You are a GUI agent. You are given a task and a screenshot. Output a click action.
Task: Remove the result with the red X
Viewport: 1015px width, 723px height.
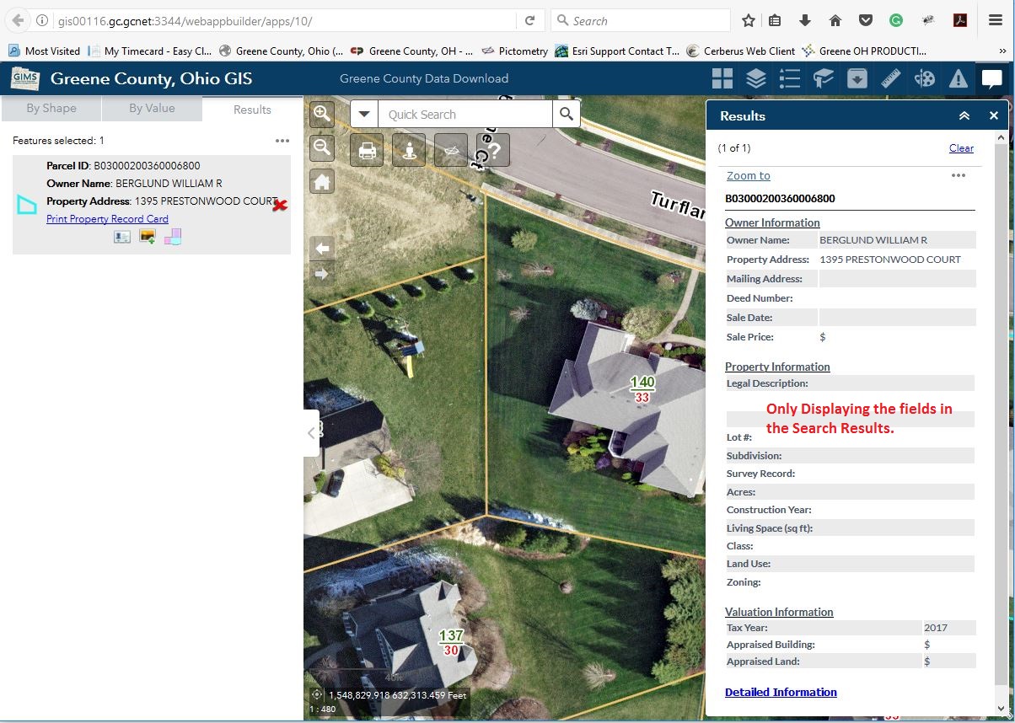click(280, 205)
